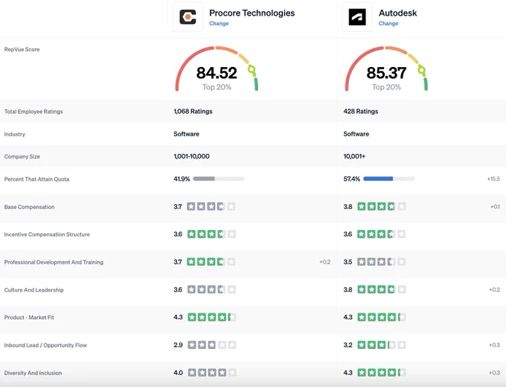Click Procore Inbound Lead flow stars
Screen dimensions: 506x387
coord(211,345)
